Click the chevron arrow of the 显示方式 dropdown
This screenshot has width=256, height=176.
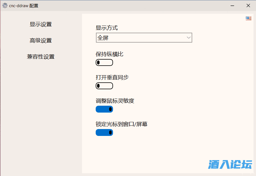pyautogui.click(x=189, y=38)
